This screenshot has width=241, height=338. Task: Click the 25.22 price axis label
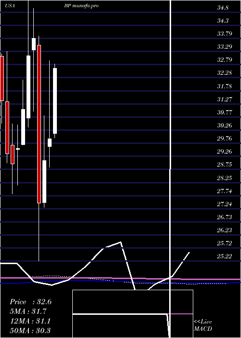[x=225, y=256]
